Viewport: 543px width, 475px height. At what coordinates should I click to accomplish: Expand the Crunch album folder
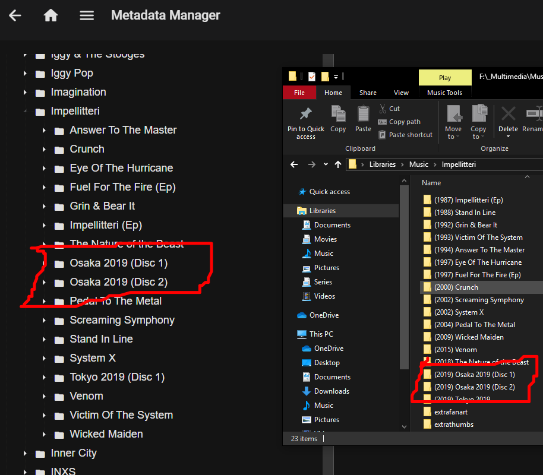click(x=44, y=150)
